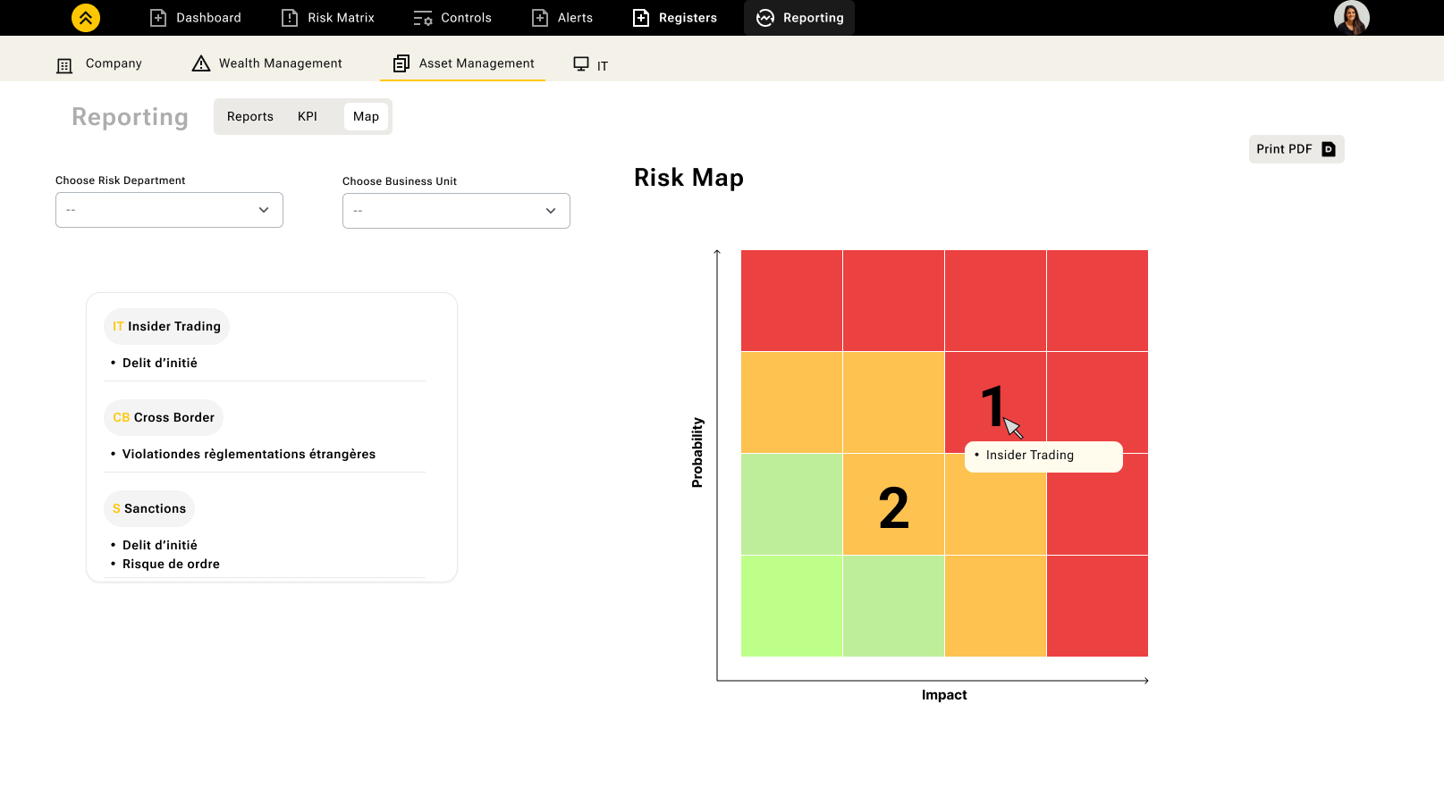Viewport: 1444px width, 804px height.
Task: Switch to the KPI view
Action: (308, 117)
